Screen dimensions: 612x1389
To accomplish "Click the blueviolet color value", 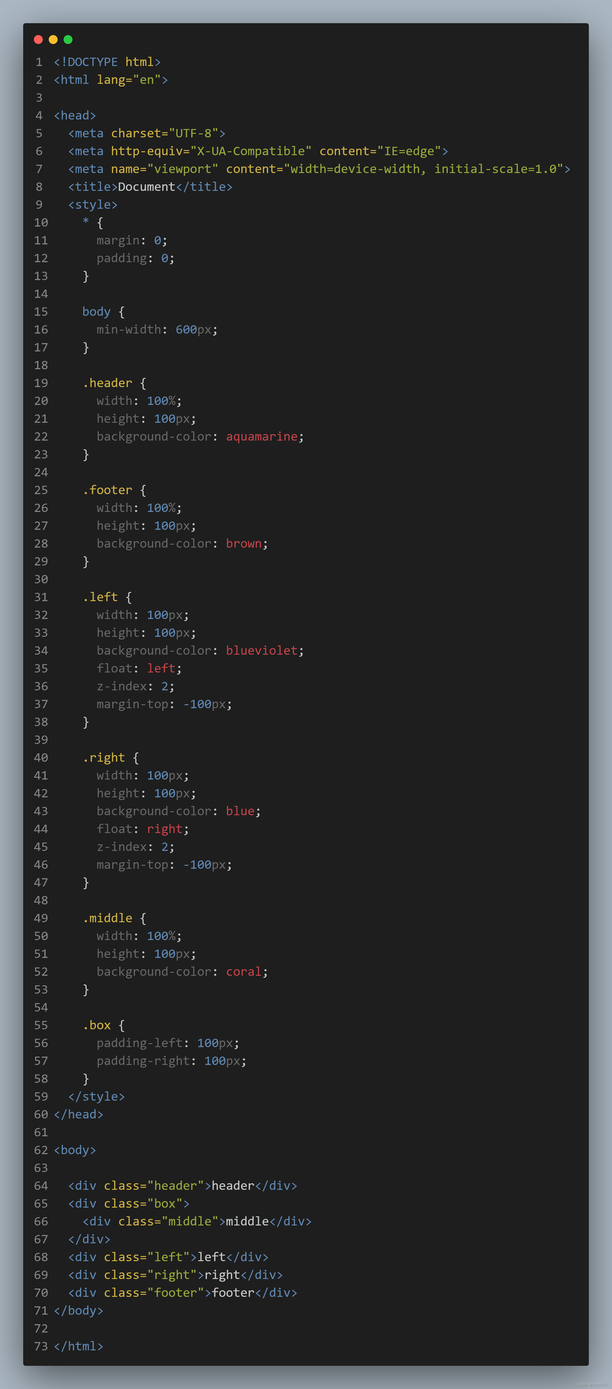I will (261, 650).
